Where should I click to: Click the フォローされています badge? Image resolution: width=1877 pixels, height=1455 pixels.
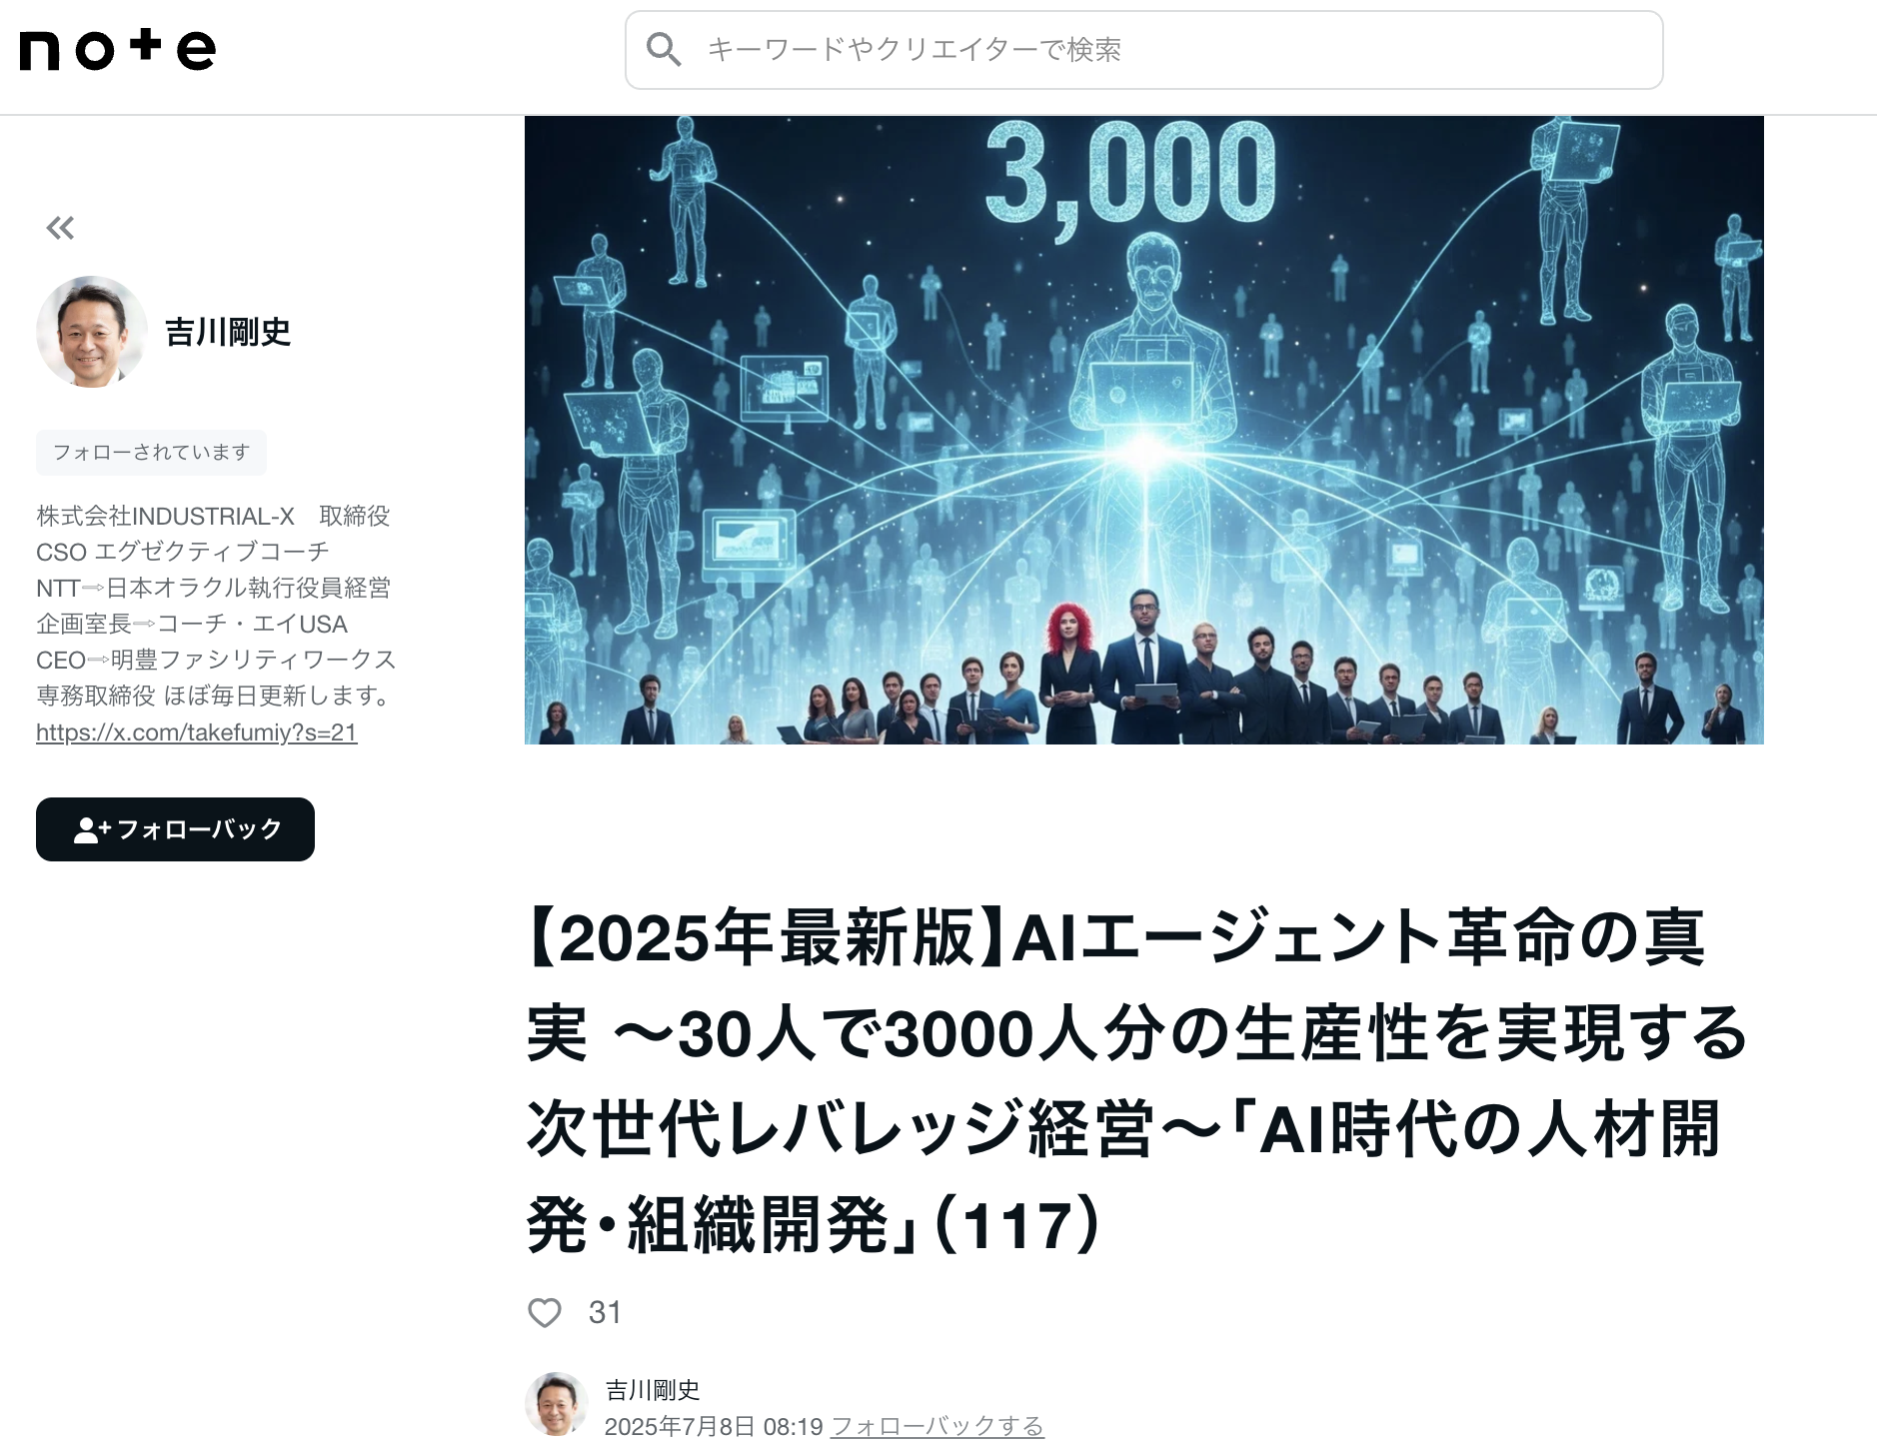tap(151, 452)
